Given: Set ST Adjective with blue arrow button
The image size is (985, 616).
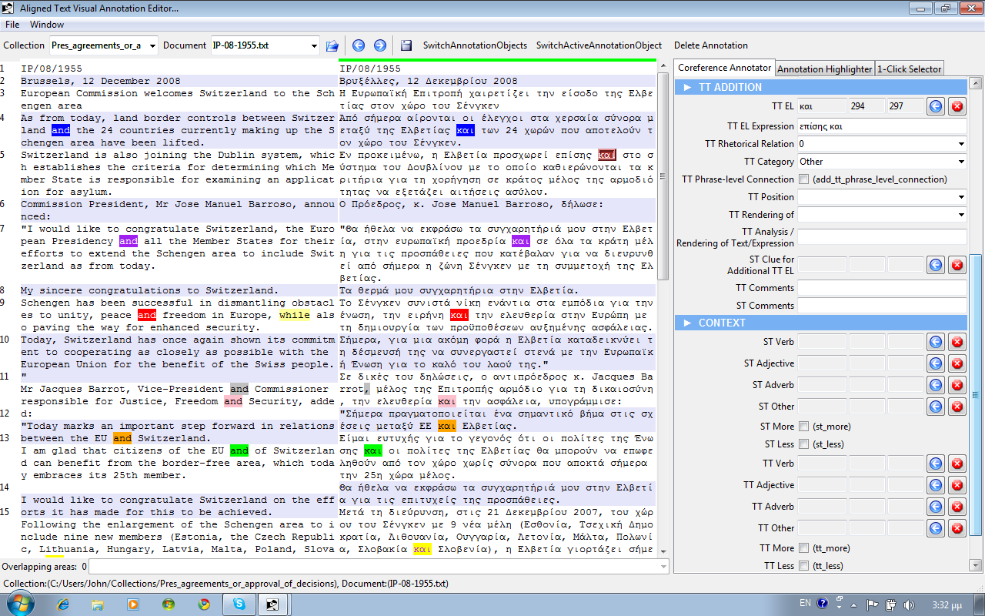Looking at the screenshot, I should (x=936, y=363).
